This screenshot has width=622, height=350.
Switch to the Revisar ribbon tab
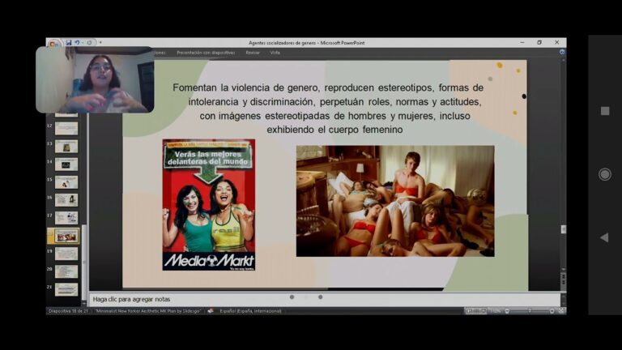click(253, 53)
